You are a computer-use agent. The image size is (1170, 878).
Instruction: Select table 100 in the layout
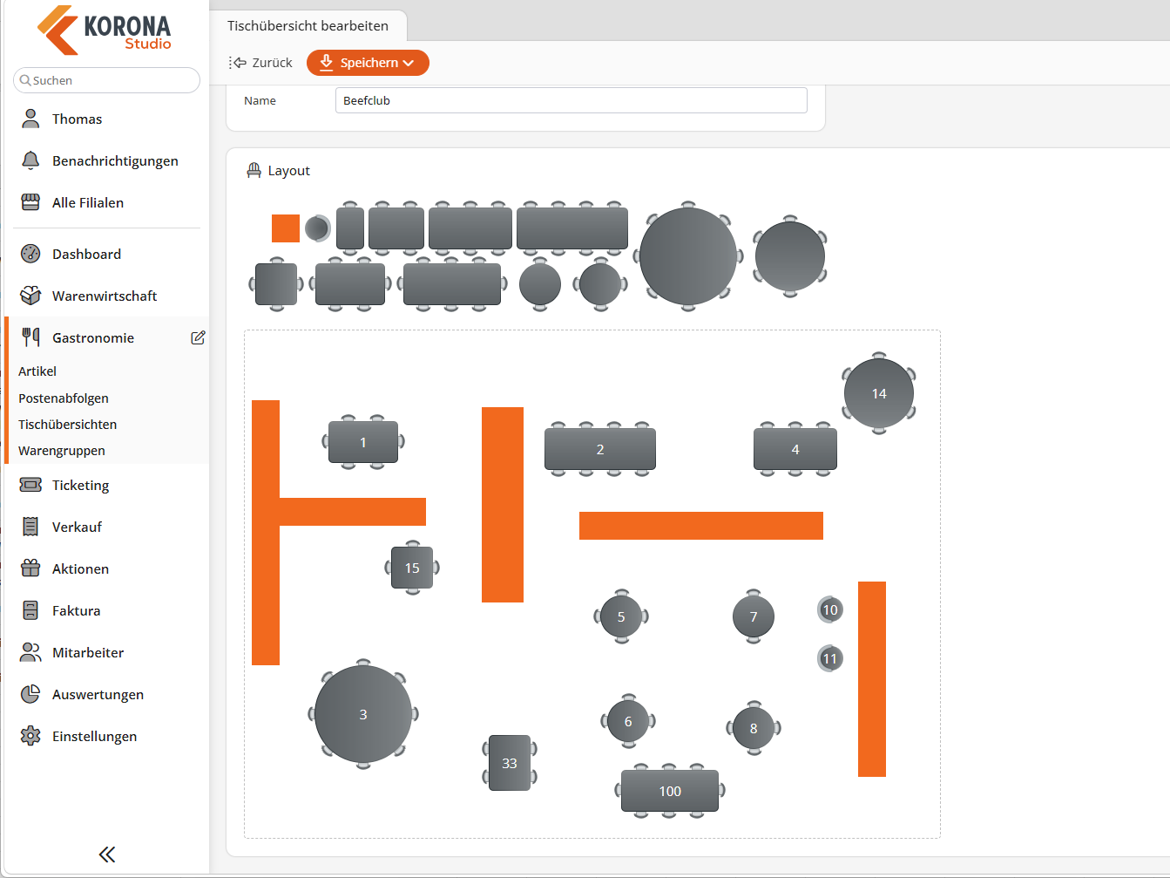tap(670, 791)
